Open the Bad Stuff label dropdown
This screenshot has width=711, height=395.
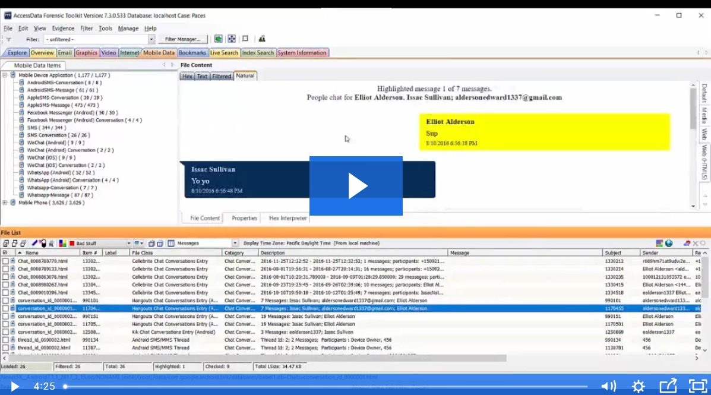pos(129,243)
